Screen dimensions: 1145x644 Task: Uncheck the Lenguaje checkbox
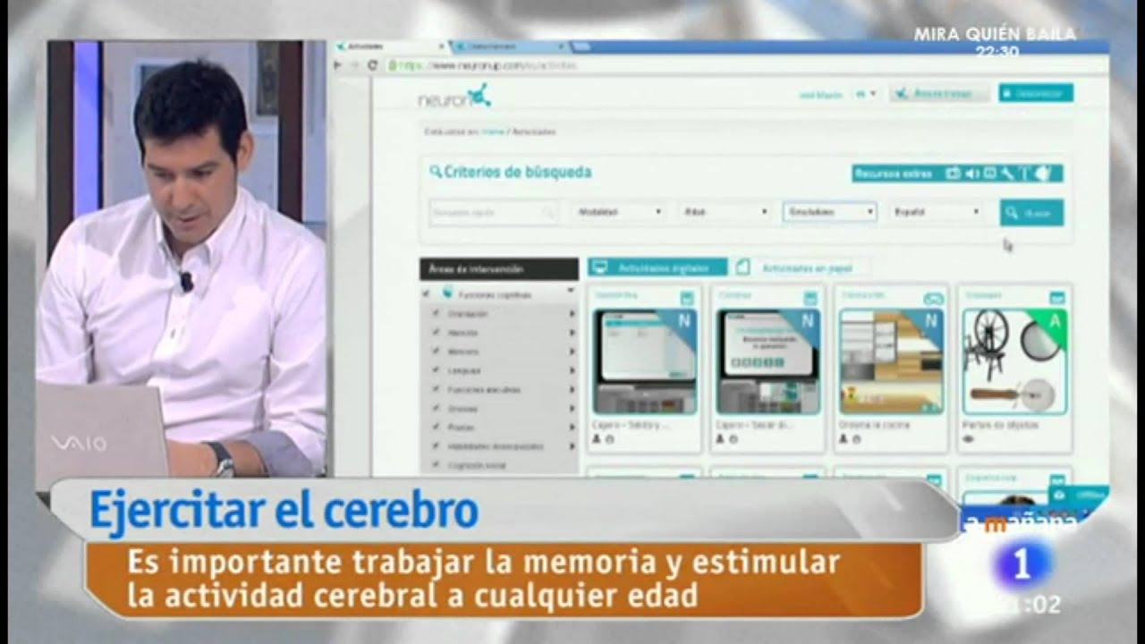[x=436, y=370]
